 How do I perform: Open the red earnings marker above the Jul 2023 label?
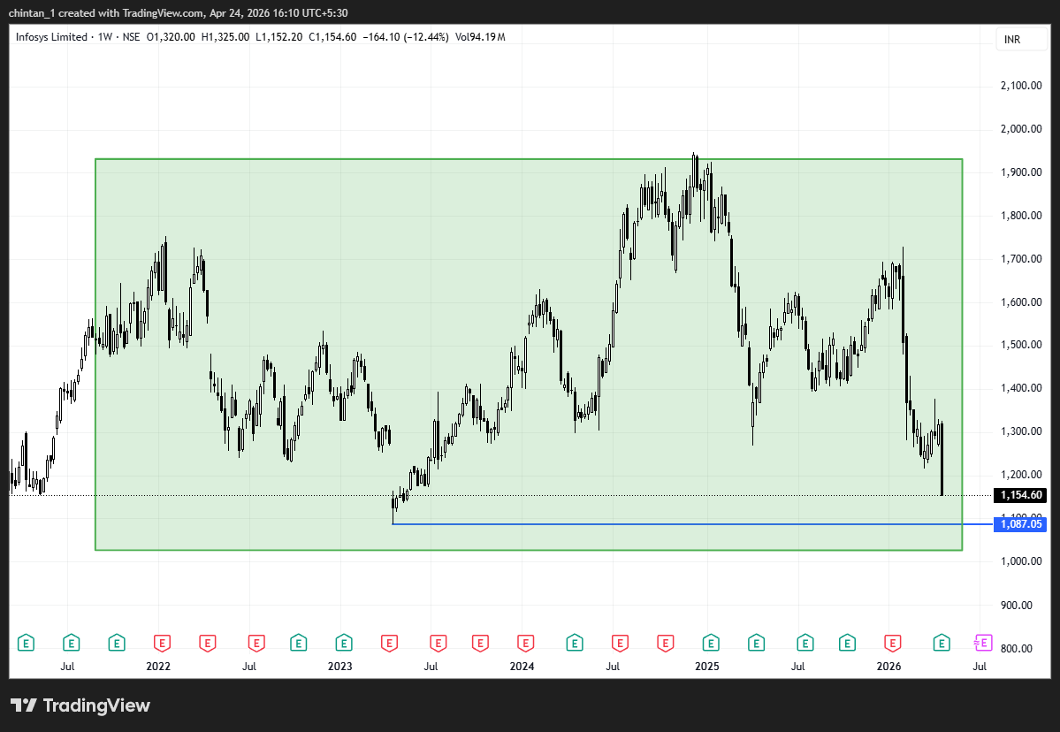(438, 643)
